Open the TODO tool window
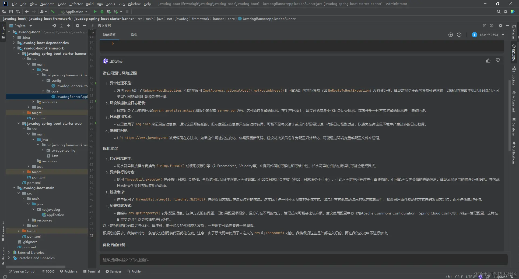The image size is (519, 279). pos(48,271)
